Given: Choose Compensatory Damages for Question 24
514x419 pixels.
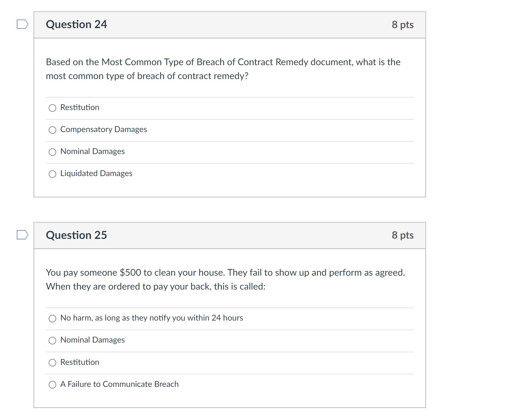Looking at the screenshot, I should [x=52, y=130].
